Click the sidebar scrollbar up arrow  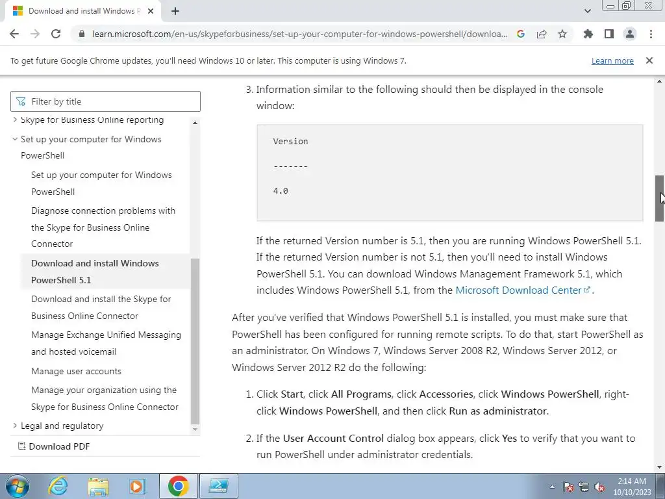pos(195,123)
